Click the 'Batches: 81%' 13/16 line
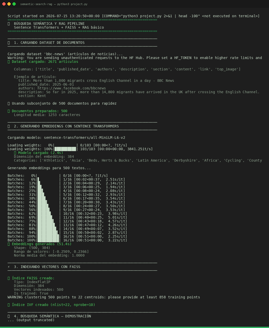 67,225
